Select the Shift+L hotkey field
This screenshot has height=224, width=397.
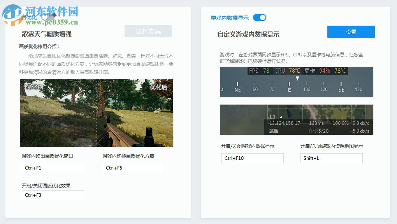click(331, 158)
